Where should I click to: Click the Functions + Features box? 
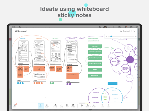tap(95, 52)
